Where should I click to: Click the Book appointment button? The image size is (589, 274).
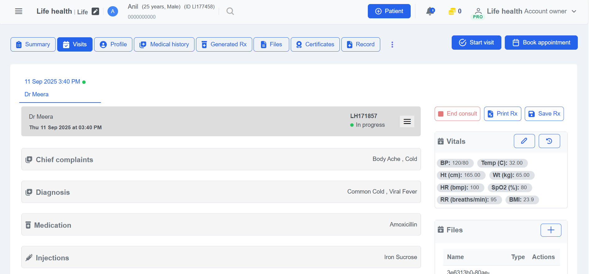pos(541,43)
